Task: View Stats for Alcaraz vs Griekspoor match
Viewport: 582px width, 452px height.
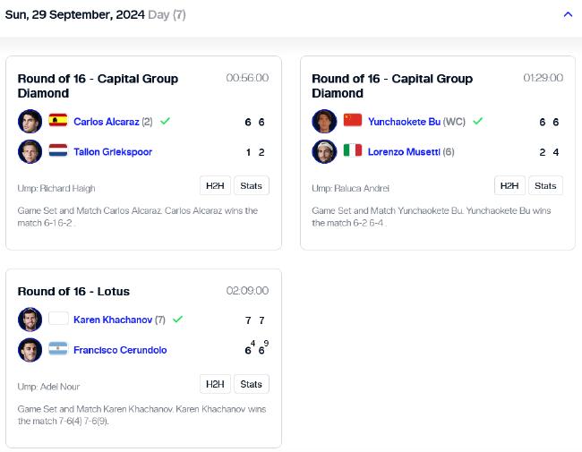Action: pyautogui.click(x=252, y=185)
